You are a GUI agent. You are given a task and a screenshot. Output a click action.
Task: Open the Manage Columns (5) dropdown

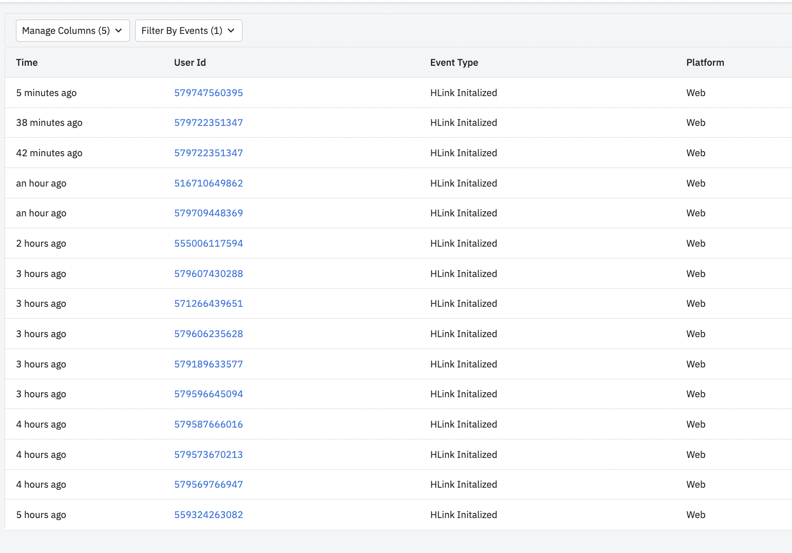pos(72,31)
